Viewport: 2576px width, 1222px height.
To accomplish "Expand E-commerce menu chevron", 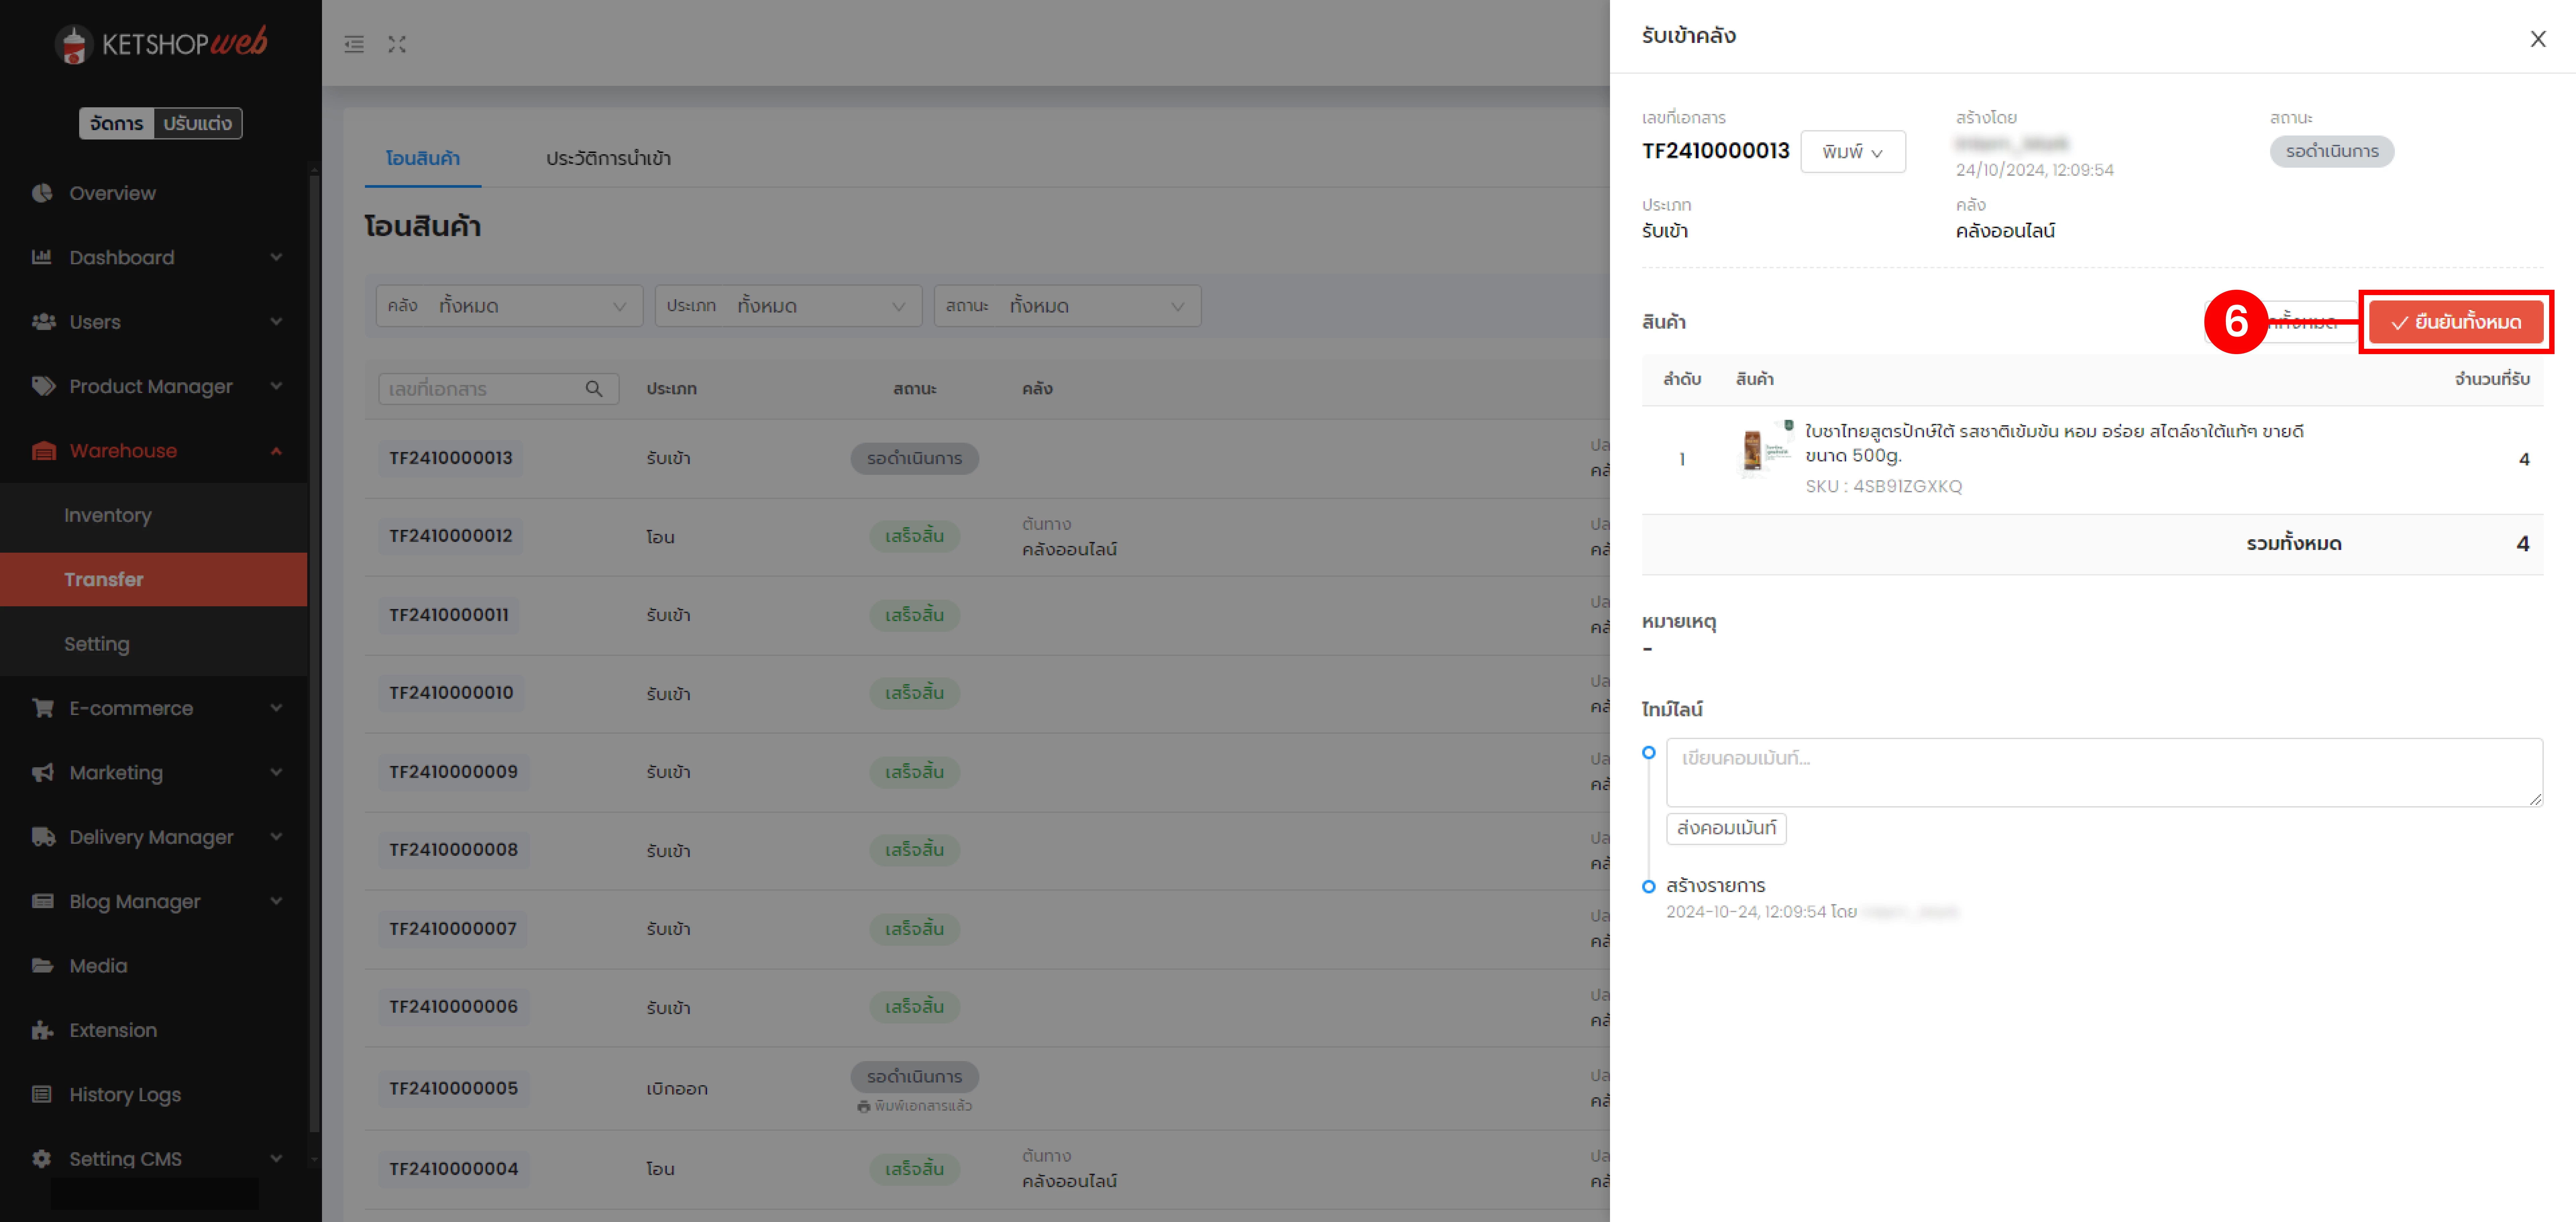I will [x=276, y=708].
